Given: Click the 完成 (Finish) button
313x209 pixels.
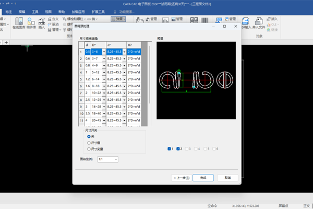Looking at the screenshot, I should coord(203,178).
